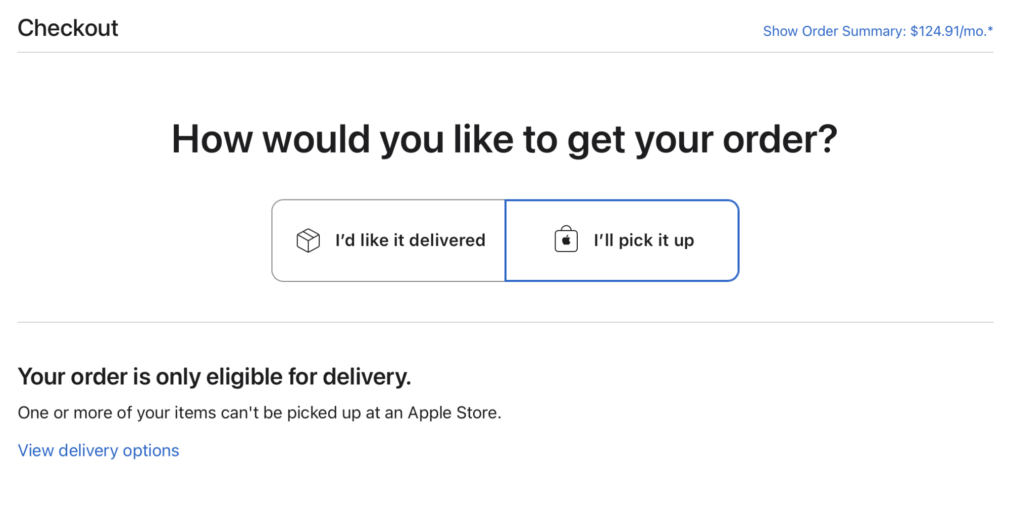This screenshot has width=1010, height=509.
Task: Click the "only eligible for delivery" notice heading
Action: [x=215, y=377]
